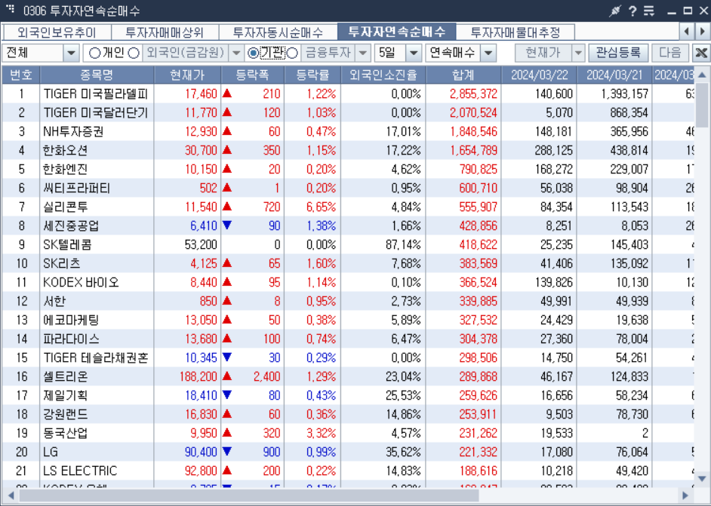This screenshot has width=711, height=506.
Task: Select the 씨티프라퍼티 row
Action: click(x=348, y=188)
